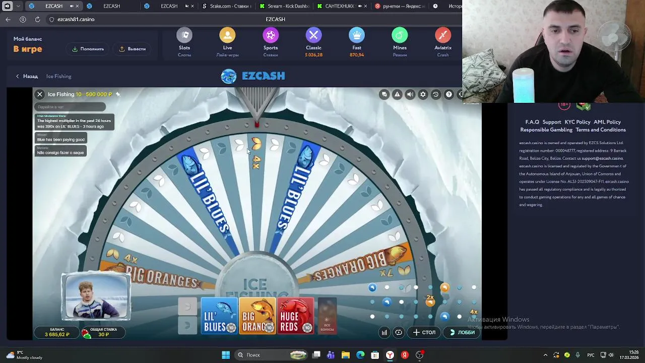The image size is (645, 363).
Task: Click the EZCASH logo
Action: point(253,76)
